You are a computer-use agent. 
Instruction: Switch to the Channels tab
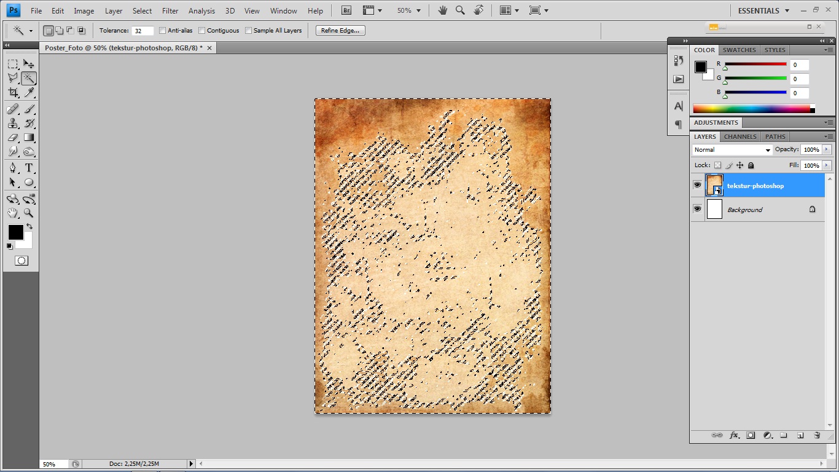pos(740,136)
